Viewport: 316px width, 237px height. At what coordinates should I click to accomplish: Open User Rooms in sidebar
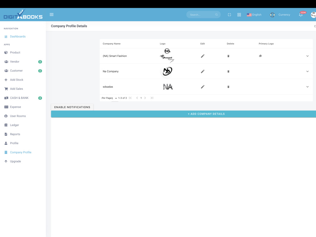click(x=18, y=116)
